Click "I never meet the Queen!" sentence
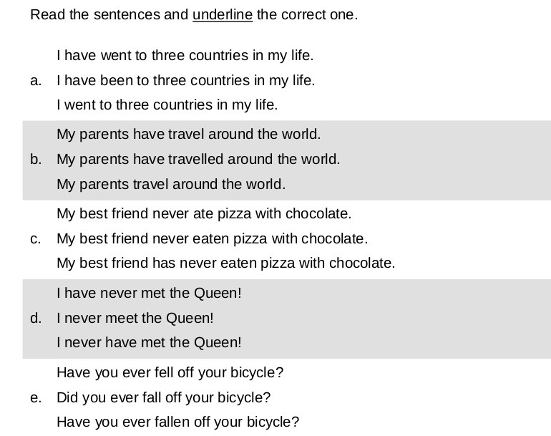The height and width of the screenshot is (436, 551). point(135,318)
